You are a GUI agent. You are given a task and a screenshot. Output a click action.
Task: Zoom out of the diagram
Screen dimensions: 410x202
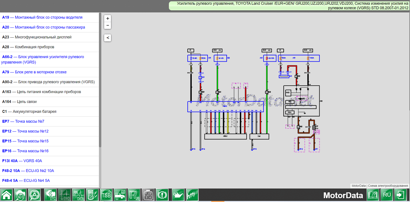click(x=108, y=25)
